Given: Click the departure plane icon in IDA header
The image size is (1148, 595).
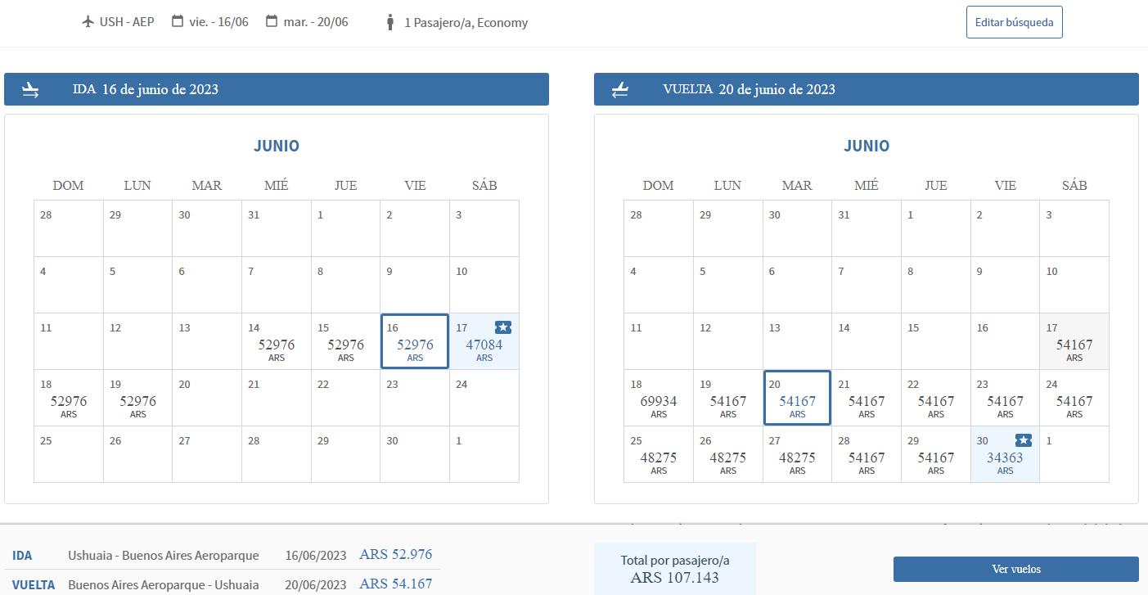Looking at the screenshot, I should pos(30,90).
